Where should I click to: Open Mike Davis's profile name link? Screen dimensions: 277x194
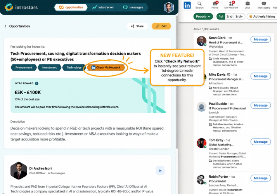217,74
